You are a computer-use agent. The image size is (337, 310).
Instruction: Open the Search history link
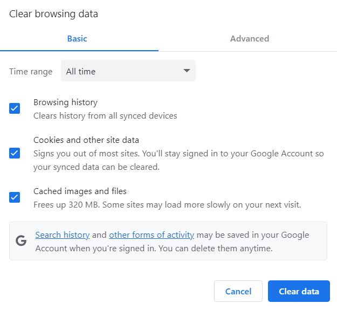(62, 235)
